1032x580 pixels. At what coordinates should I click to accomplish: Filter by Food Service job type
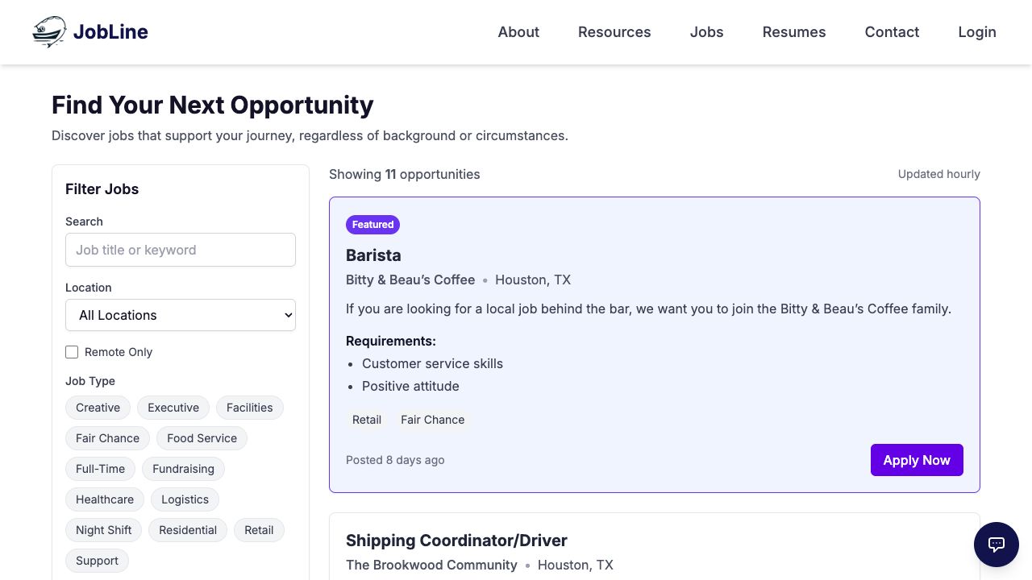(202, 438)
